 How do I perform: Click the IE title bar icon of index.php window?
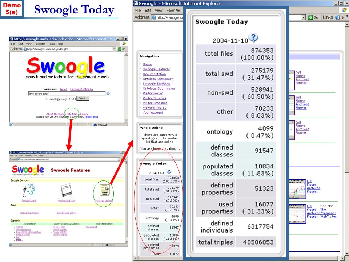[x=11, y=39]
